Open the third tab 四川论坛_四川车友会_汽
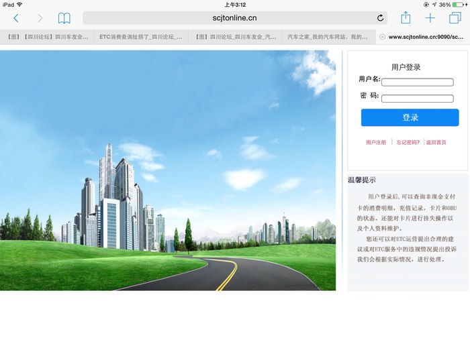This screenshot has width=470, height=352. tap(234, 37)
